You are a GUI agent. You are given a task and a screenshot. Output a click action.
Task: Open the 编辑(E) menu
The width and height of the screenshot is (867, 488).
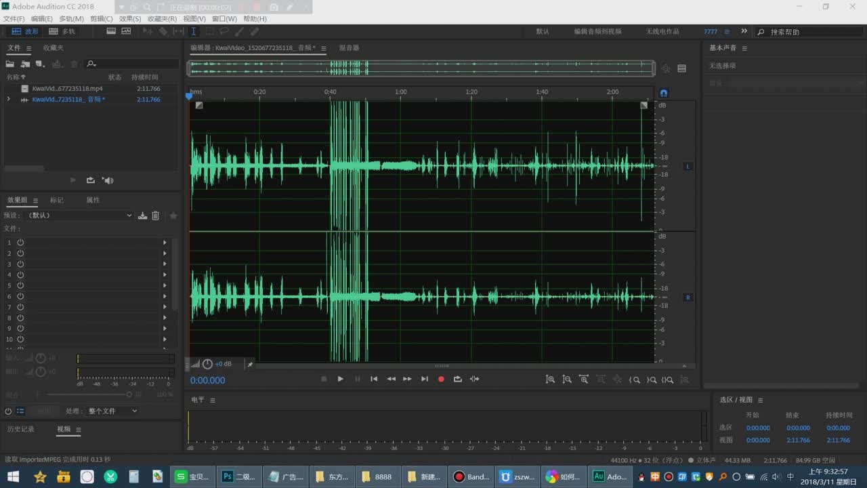point(41,19)
